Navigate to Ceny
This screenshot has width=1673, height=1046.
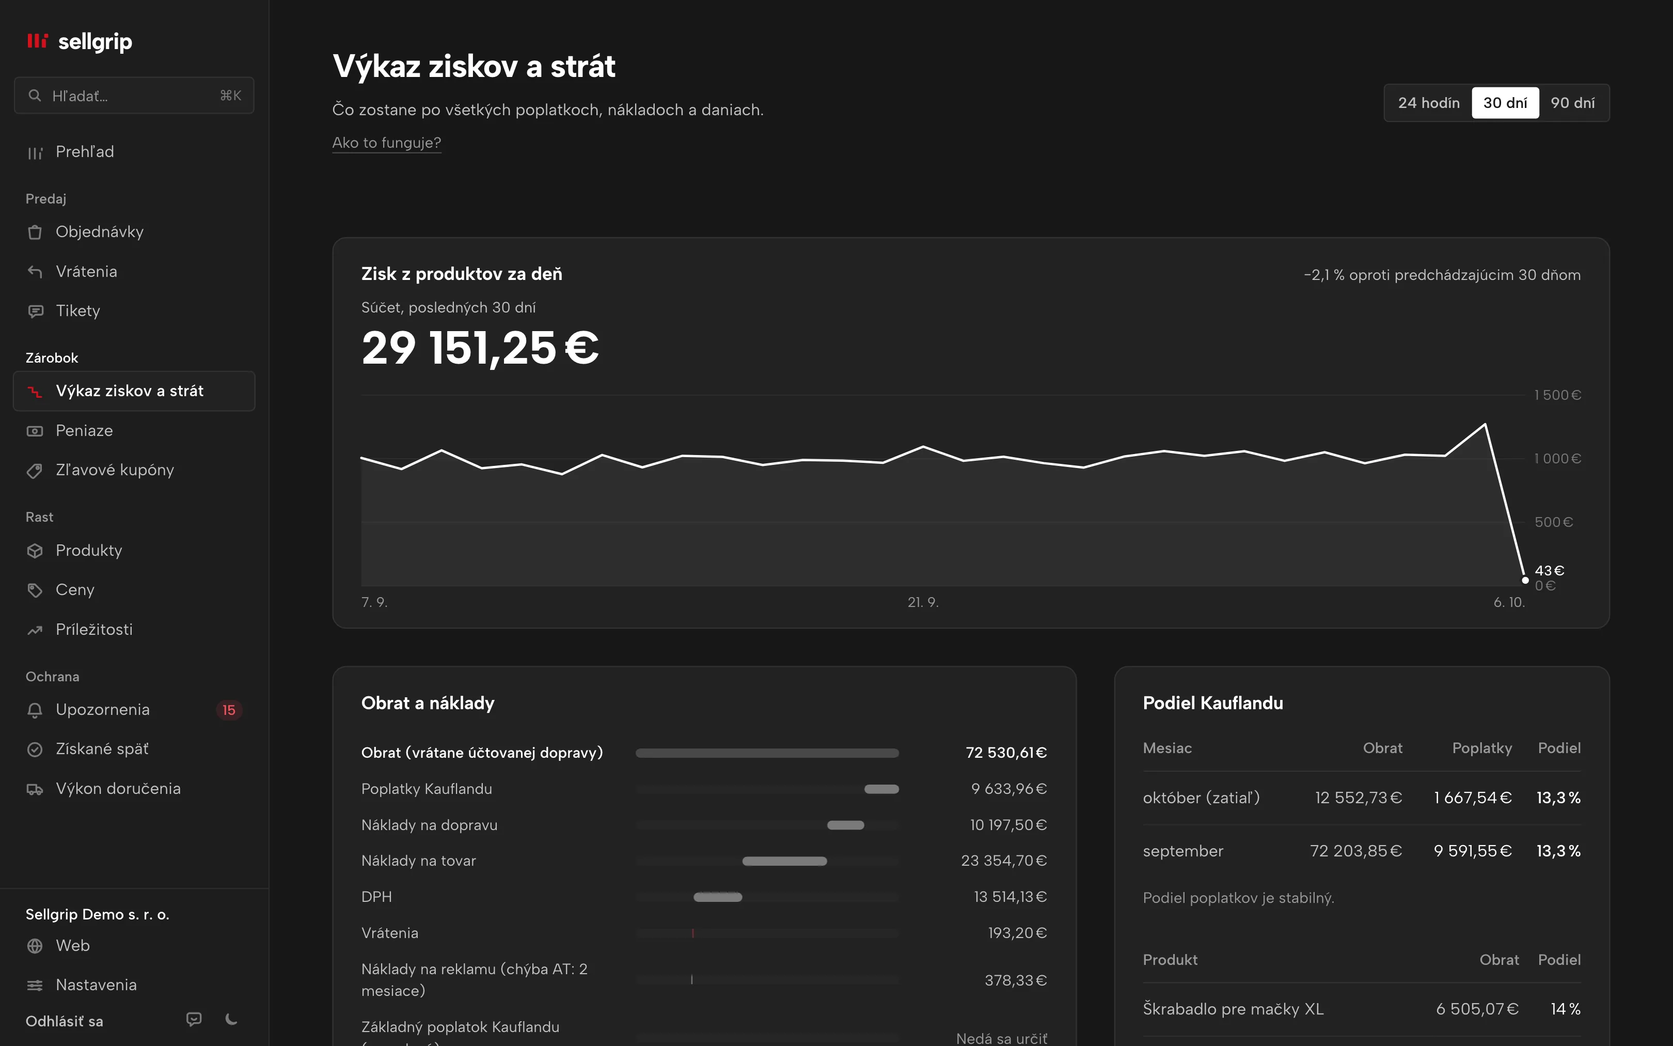tap(134, 590)
